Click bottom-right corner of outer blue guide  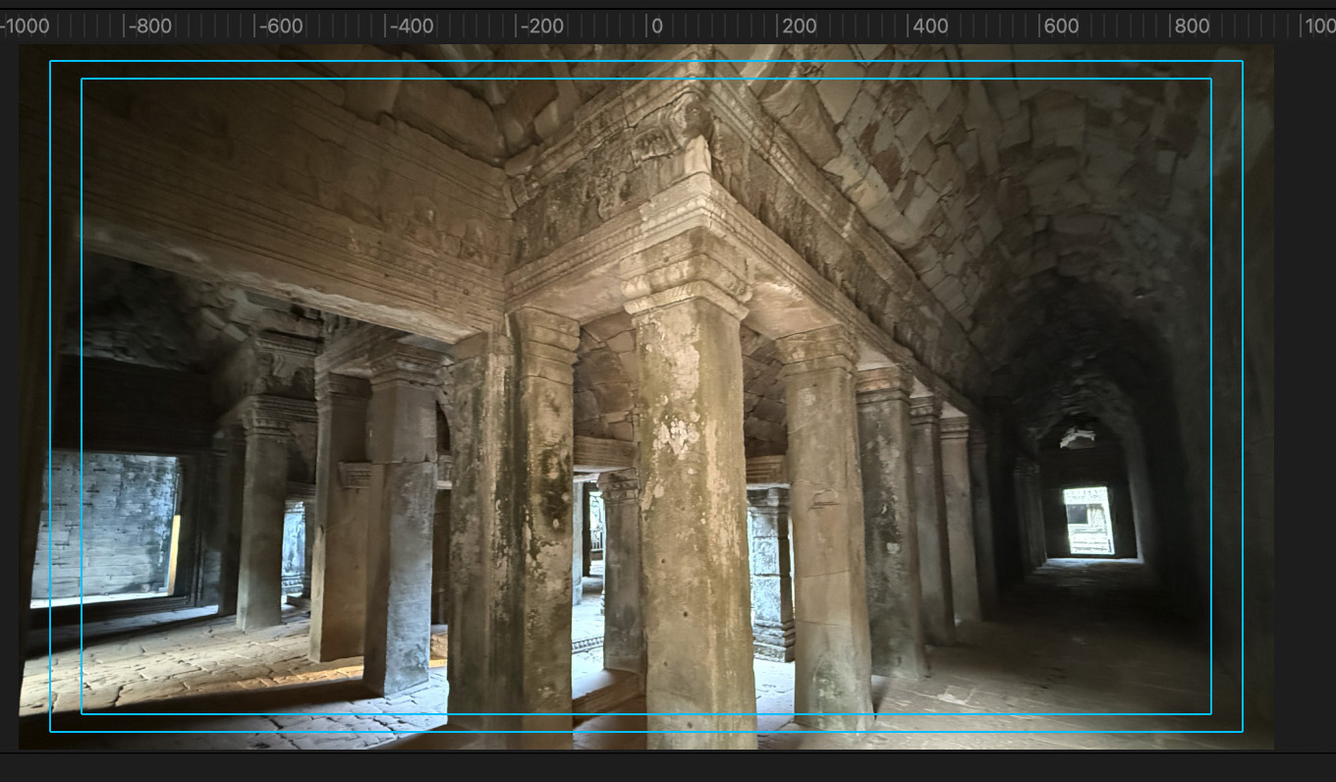tap(1242, 731)
